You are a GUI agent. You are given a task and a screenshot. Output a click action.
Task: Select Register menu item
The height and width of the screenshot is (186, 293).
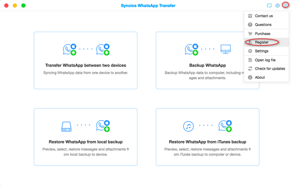(x=266, y=42)
